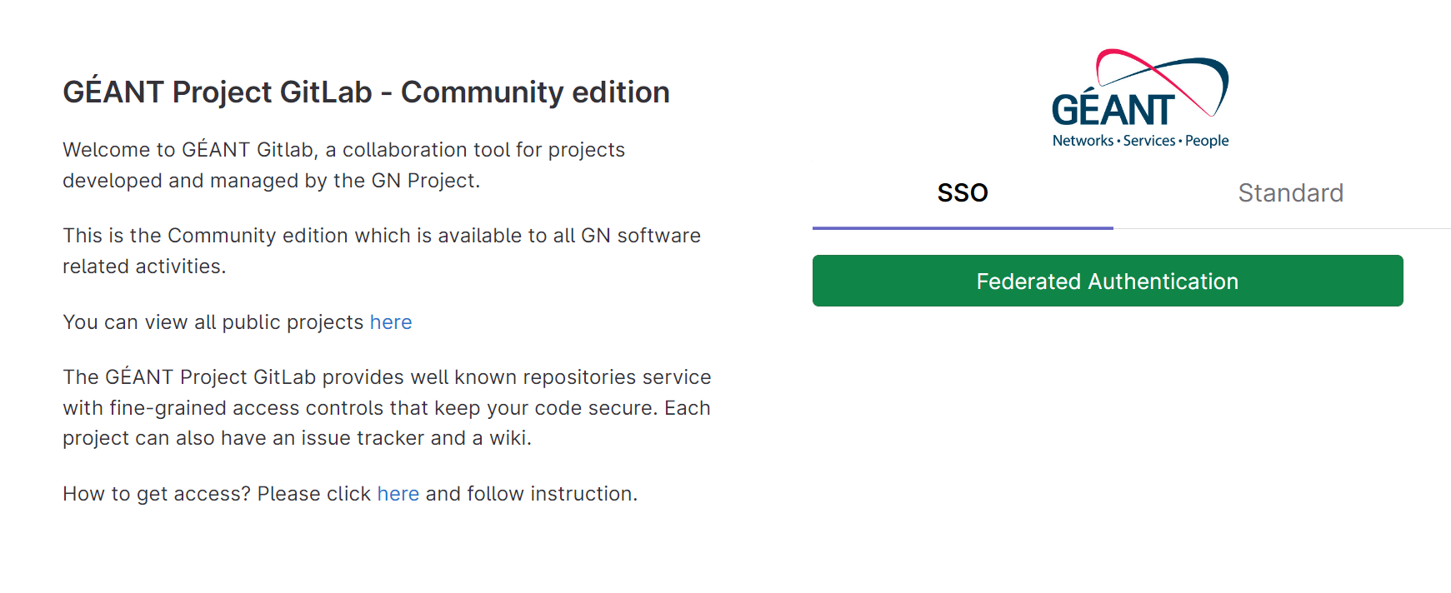Click 'developed and managed by the GN Project' line

tap(272, 181)
